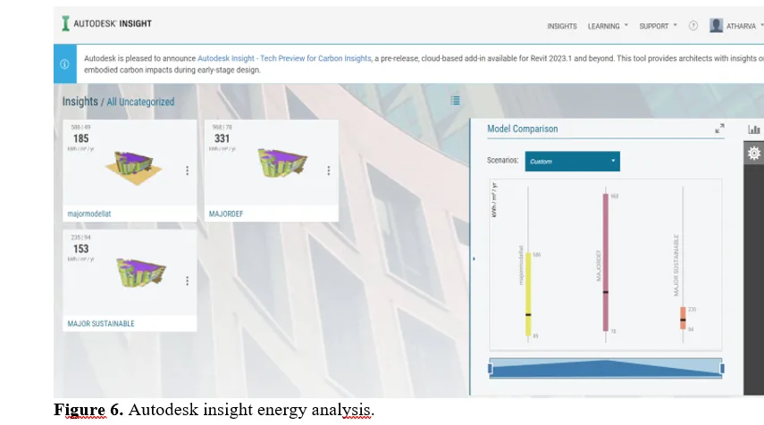Open options menu for majormodellat card
The width and height of the screenshot is (764, 425).
pyautogui.click(x=187, y=171)
